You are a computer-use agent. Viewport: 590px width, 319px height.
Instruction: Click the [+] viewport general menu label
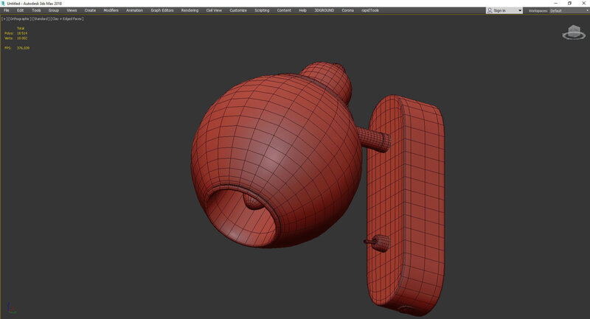pyautogui.click(x=4, y=18)
